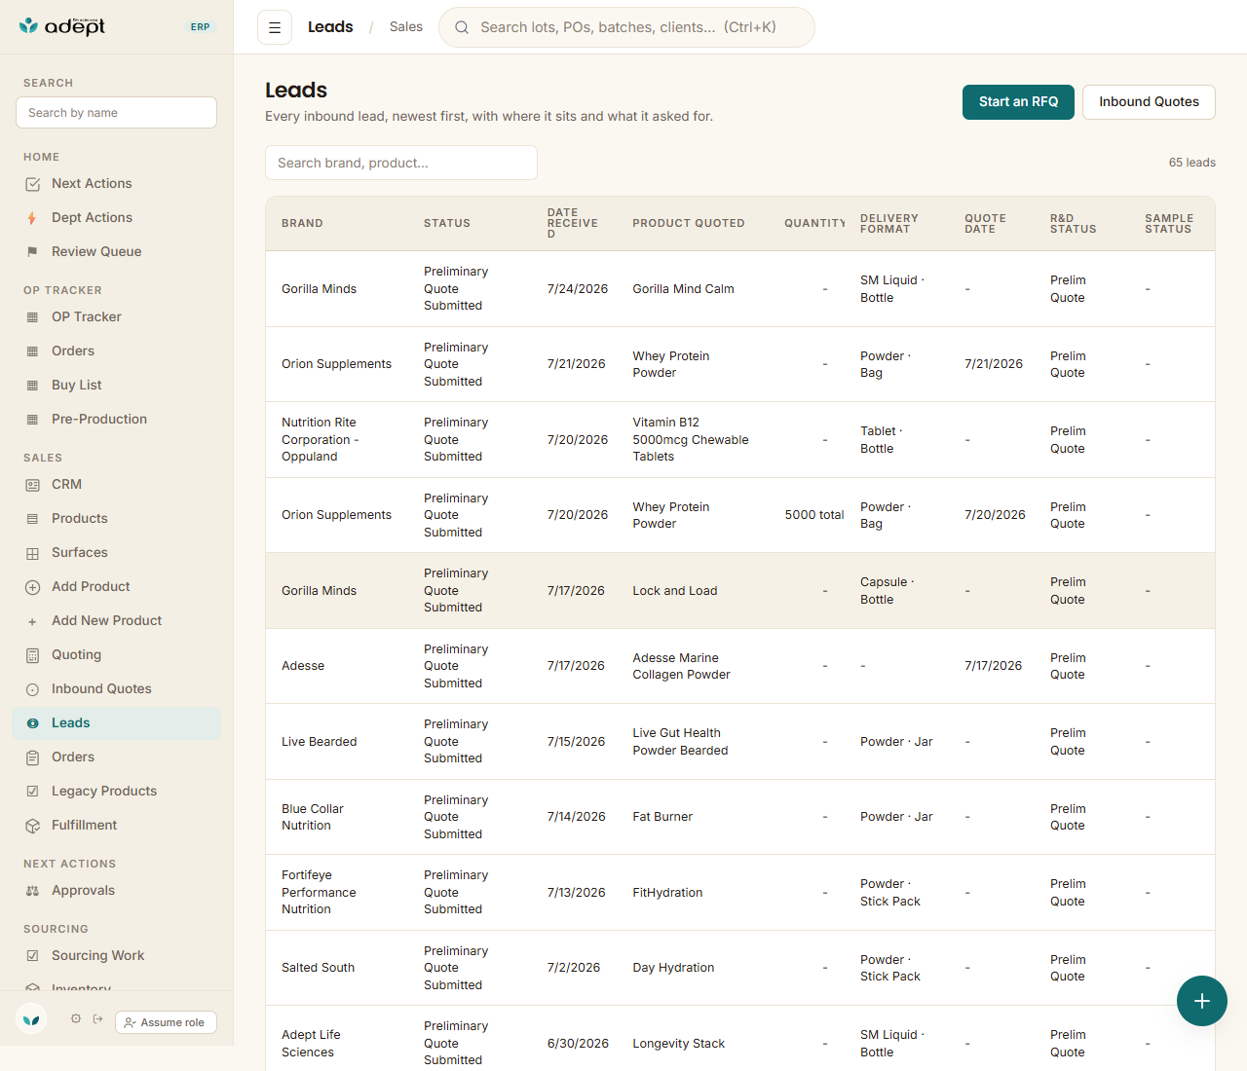Click the Legacy Products icon
The width and height of the screenshot is (1247, 1071).
(32, 792)
